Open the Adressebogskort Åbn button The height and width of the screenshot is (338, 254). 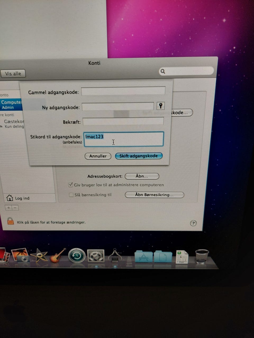click(142, 176)
